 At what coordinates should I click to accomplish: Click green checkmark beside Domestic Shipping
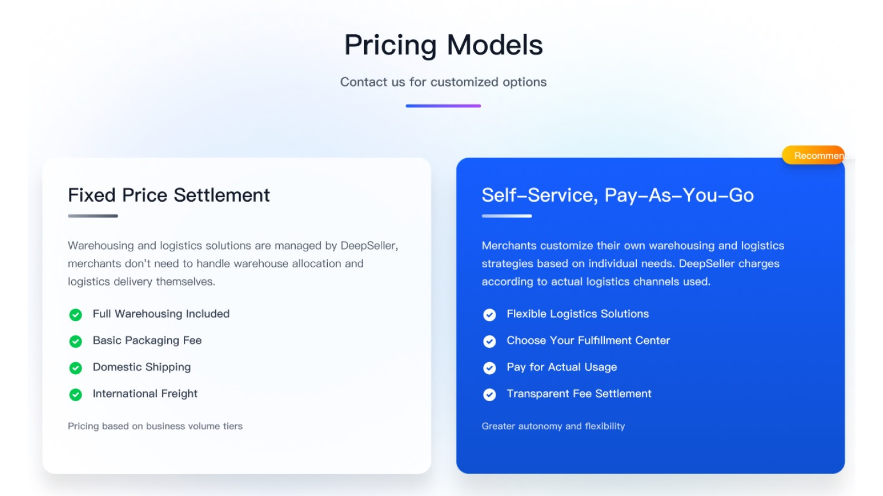(x=76, y=368)
